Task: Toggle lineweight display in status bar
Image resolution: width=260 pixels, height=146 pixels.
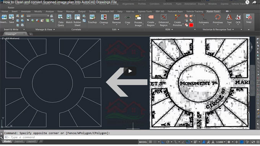Action: (195, 142)
